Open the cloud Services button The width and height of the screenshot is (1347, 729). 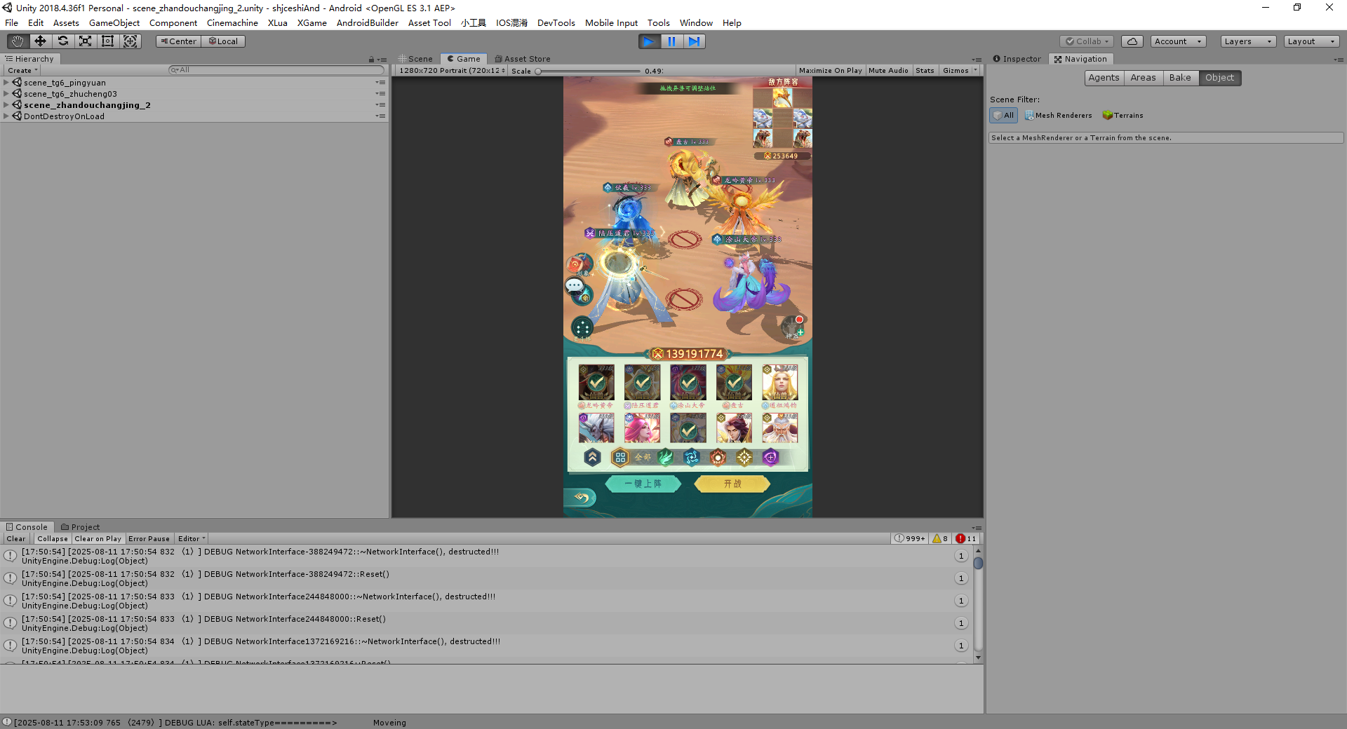tap(1132, 41)
